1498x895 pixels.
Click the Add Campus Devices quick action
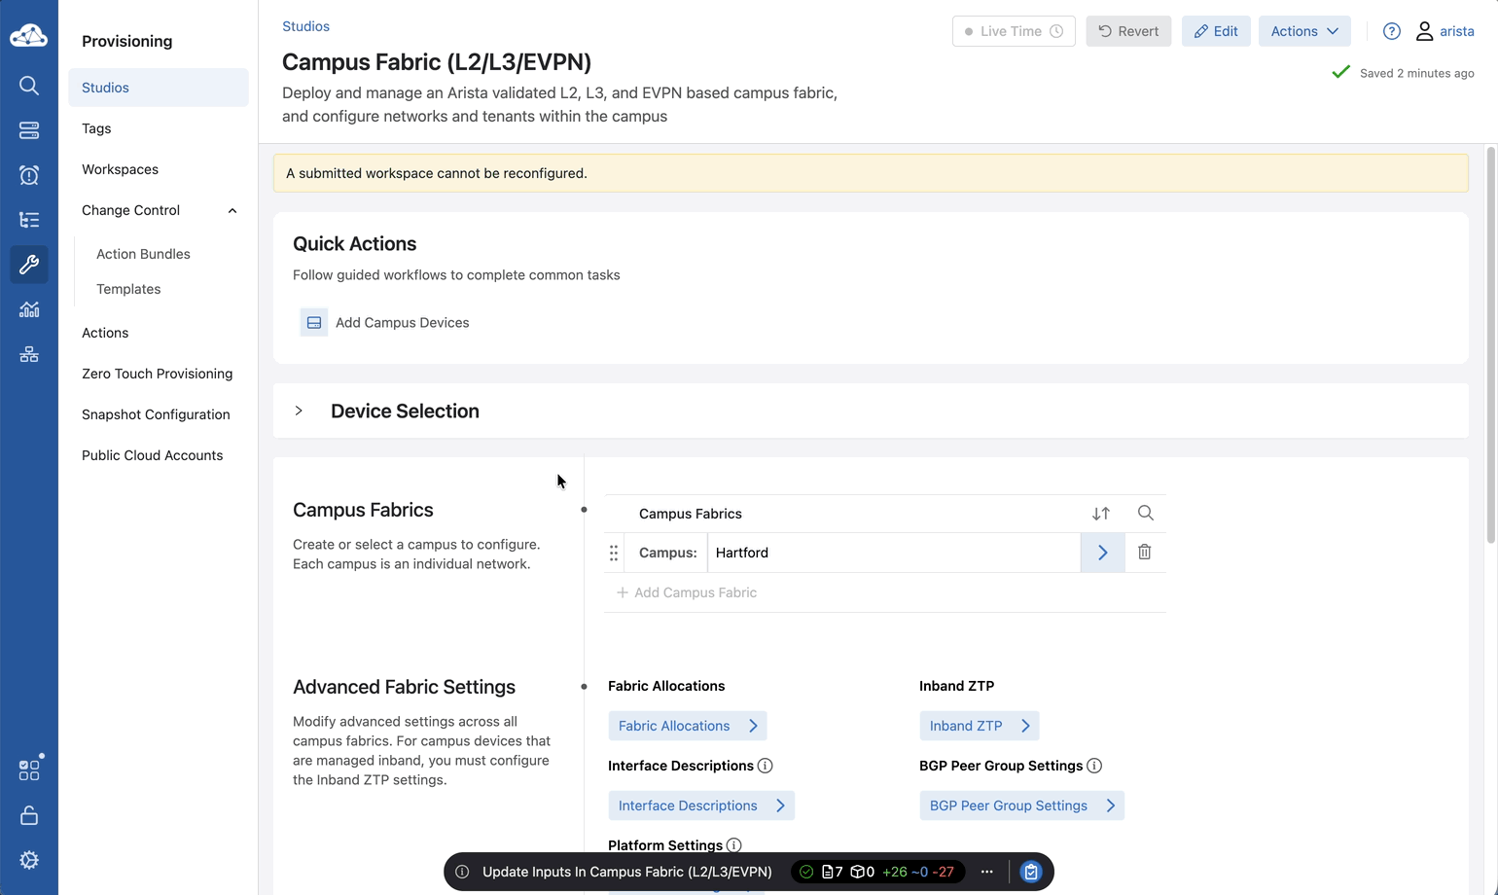(x=385, y=323)
